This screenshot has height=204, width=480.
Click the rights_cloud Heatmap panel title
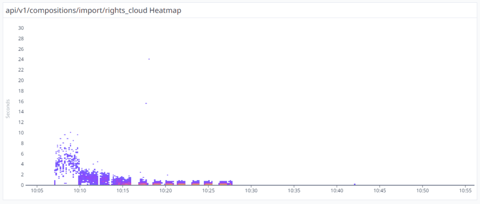click(x=93, y=10)
